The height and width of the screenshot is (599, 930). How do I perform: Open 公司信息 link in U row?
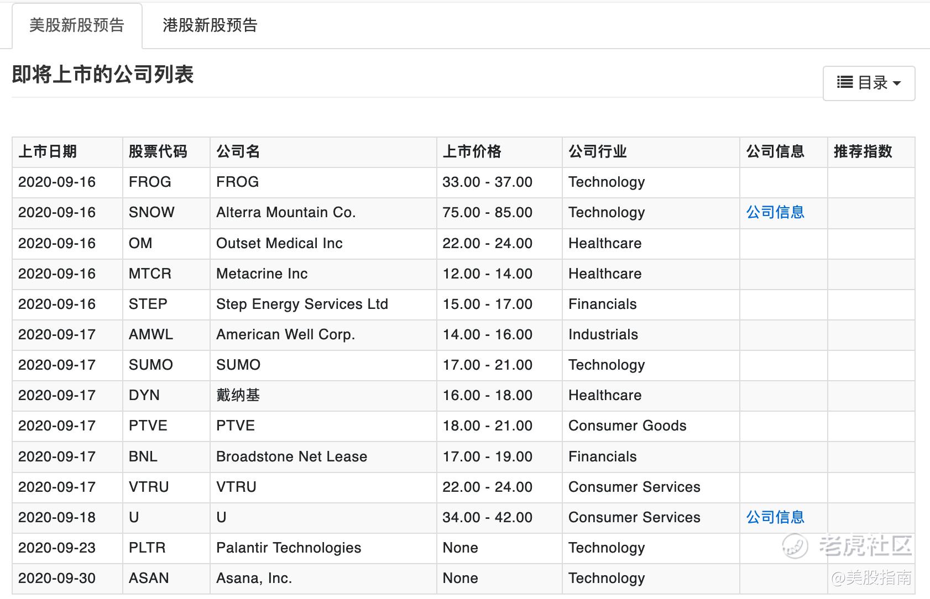(775, 517)
